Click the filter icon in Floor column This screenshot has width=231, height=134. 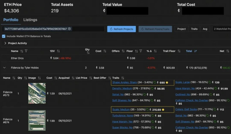(x=141, y=51)
